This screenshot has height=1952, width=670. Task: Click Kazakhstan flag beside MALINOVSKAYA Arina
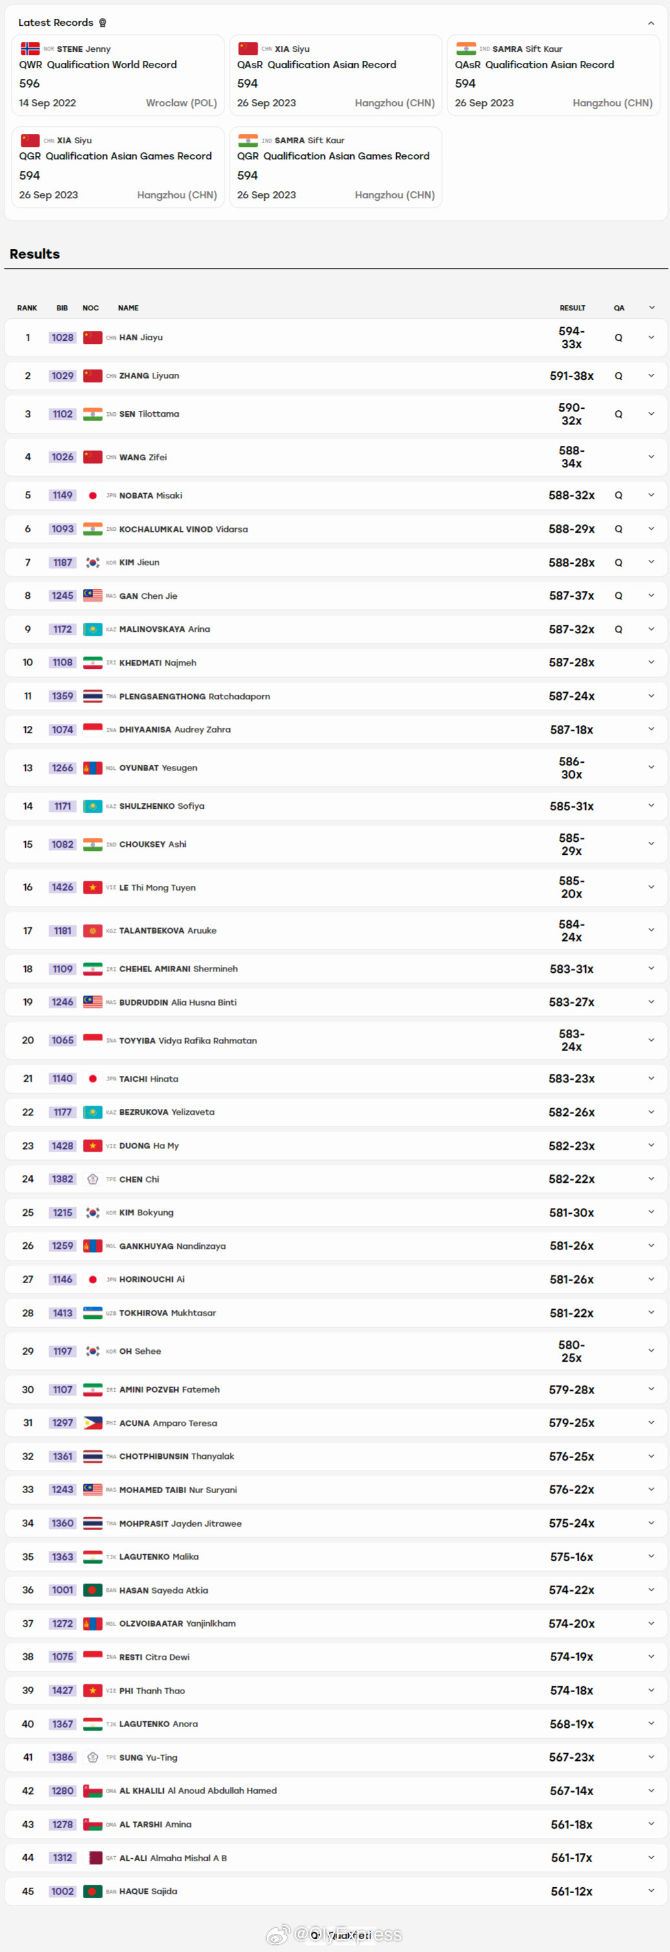93,629
